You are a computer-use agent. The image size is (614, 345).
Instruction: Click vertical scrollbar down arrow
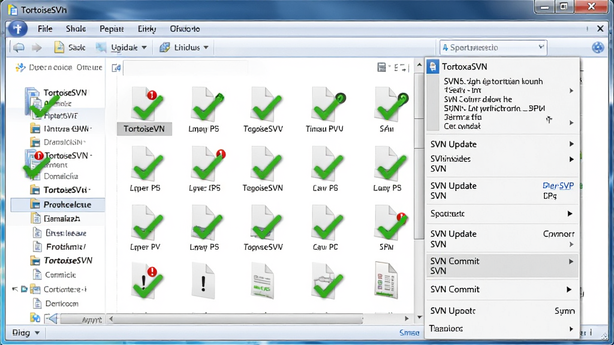419,317
